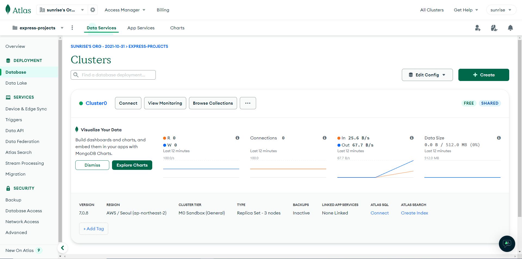522x259 pixels.
Task: Open New On Atlas updates
Action: (x=24, y=250)
